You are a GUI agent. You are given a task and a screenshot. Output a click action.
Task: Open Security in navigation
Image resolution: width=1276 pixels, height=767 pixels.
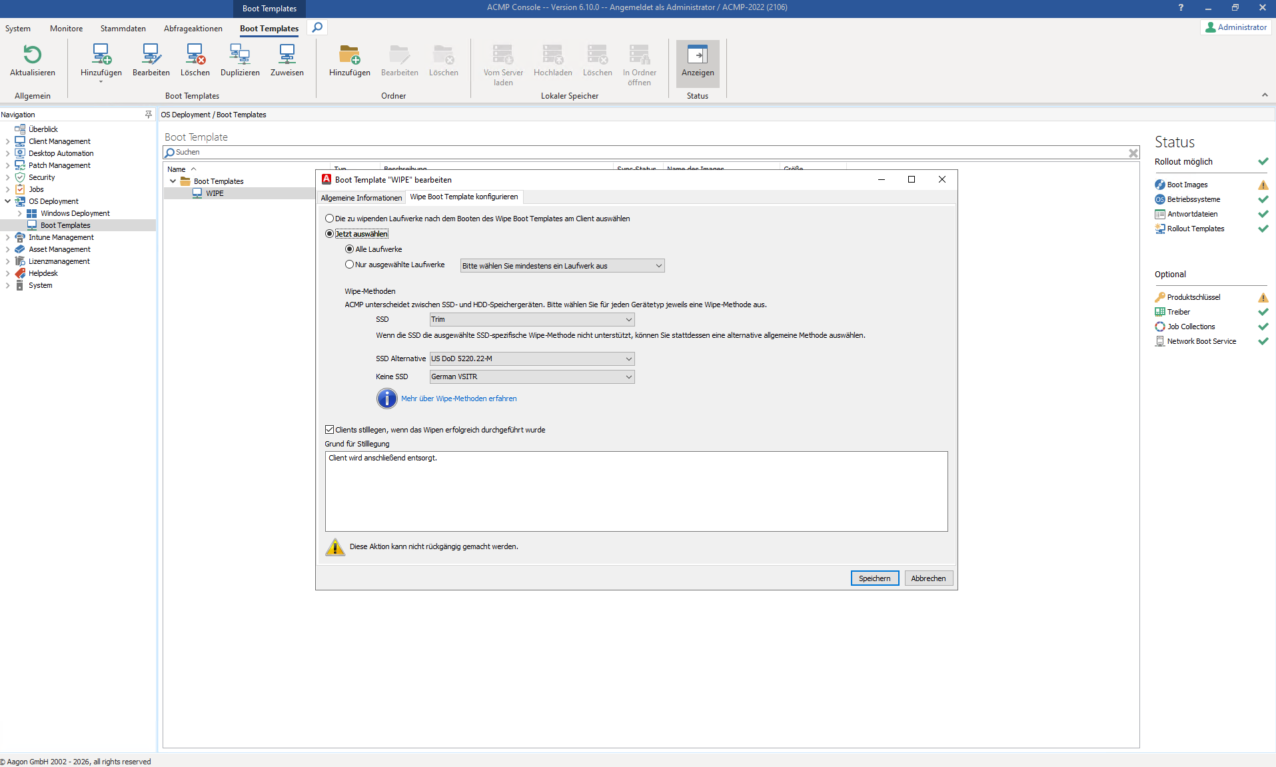41,177
